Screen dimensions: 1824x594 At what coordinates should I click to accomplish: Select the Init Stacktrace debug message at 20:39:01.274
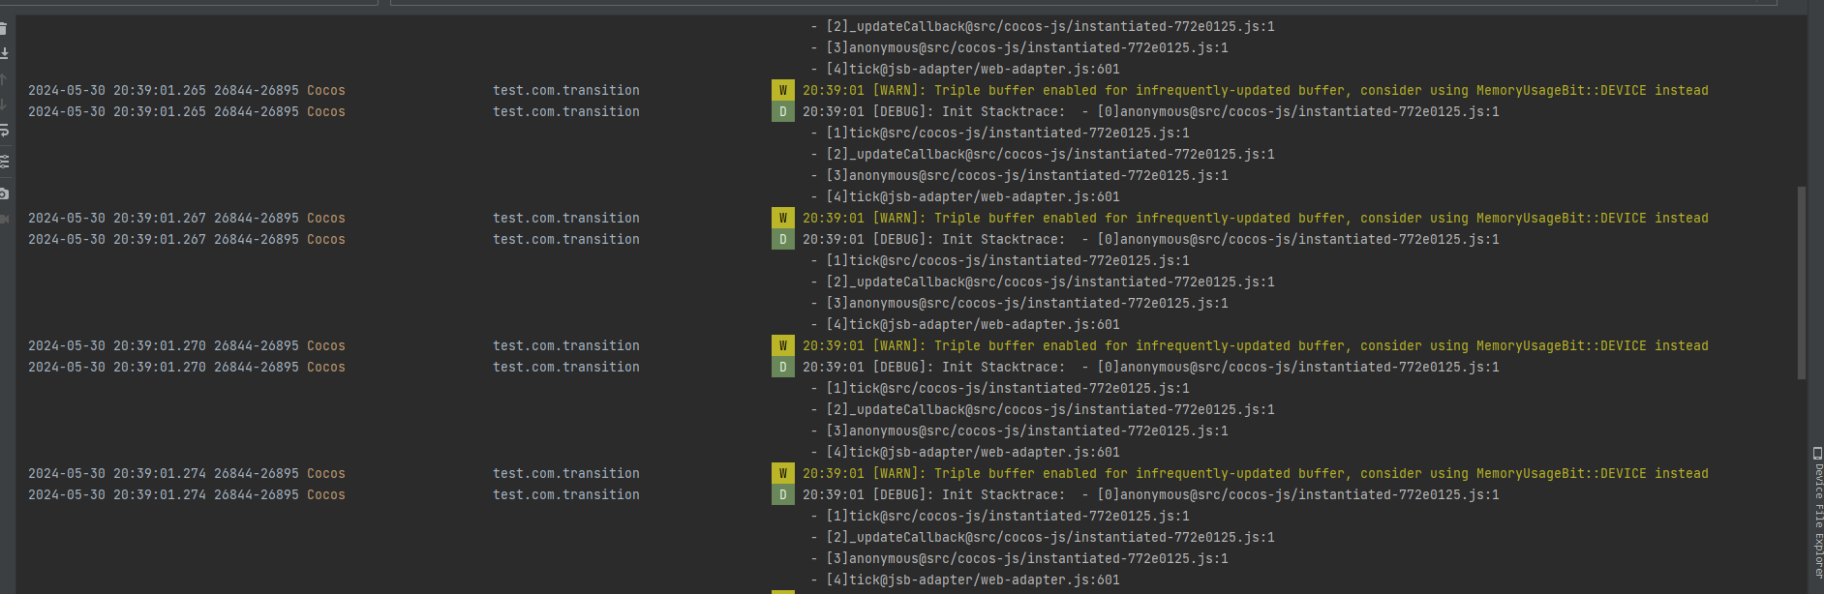point(1151,494)
